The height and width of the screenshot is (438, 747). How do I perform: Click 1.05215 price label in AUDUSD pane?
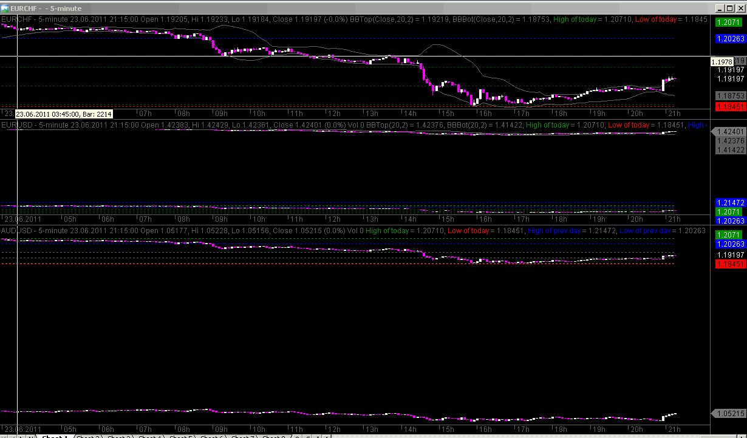point(730,414)
